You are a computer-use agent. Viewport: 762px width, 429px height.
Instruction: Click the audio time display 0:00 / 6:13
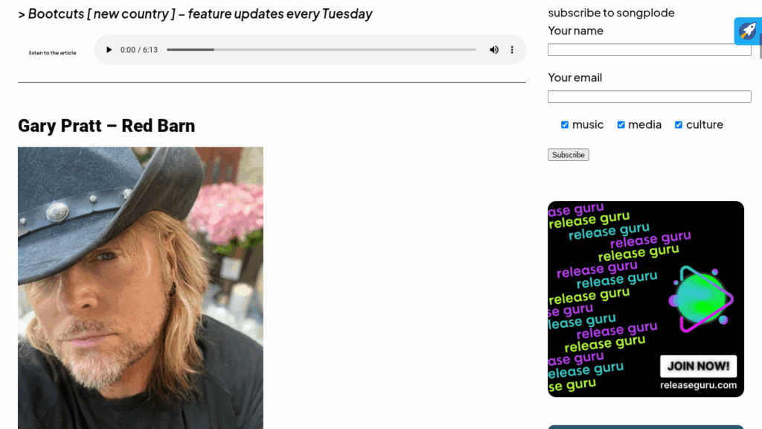tap(139, 50)
